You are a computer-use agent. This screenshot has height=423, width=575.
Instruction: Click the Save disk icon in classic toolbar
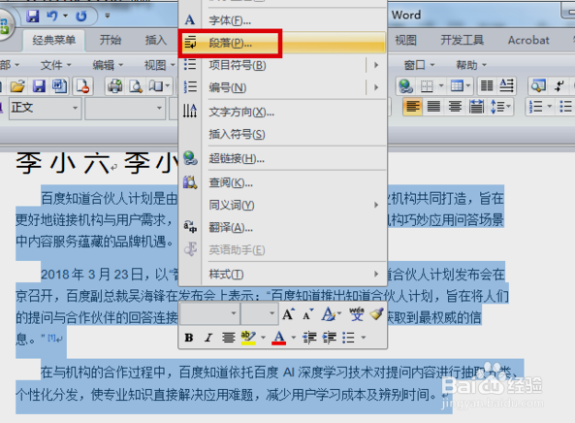pos(39,86)
